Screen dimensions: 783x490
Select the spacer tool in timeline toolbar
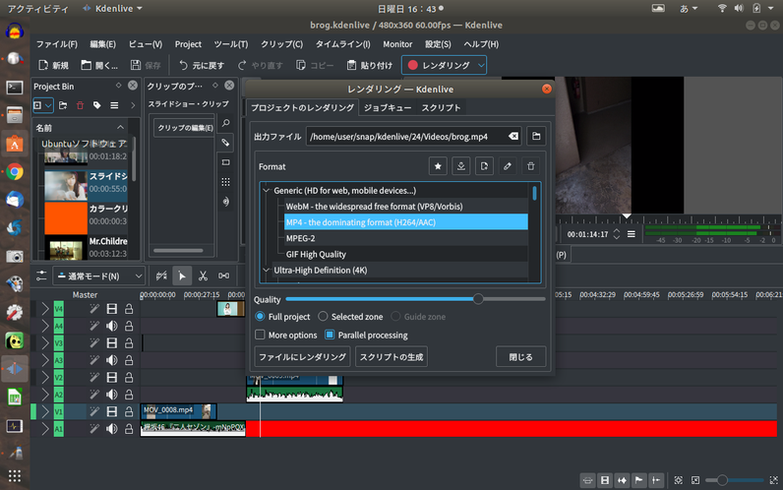coord(223,276)
